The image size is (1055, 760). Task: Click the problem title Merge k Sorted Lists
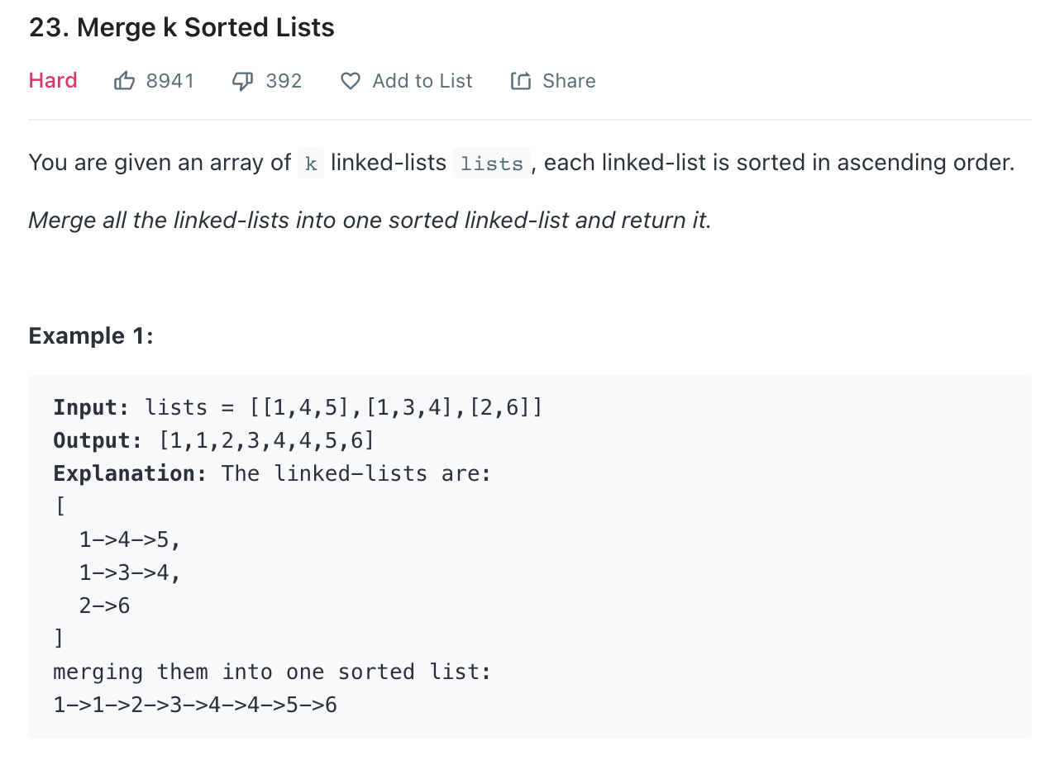(x=182, y=28)
